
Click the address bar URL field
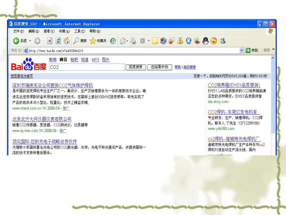[134, 51]
